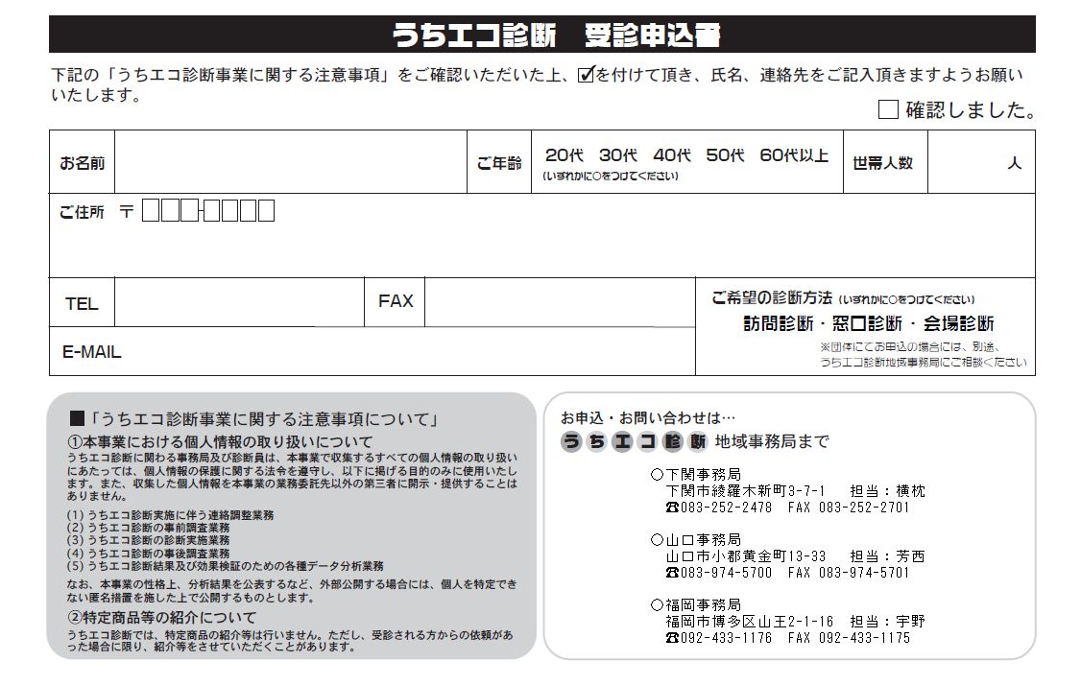Click the 世帯人数 household count field
Image resolution: width=1081 pixels, height=685 pixels.
point(981,162)
